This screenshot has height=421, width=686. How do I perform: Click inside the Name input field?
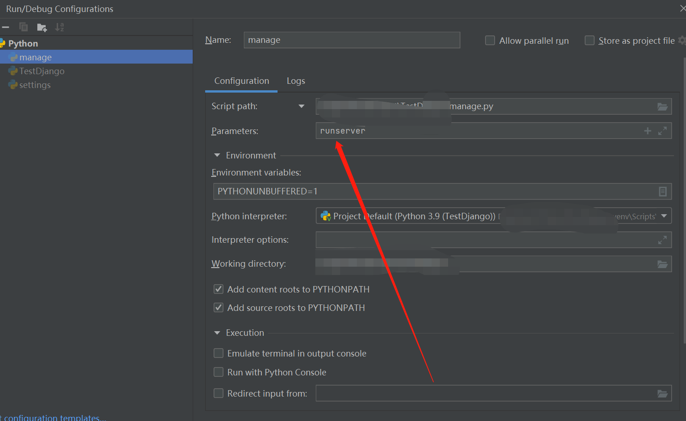(352, 40)
